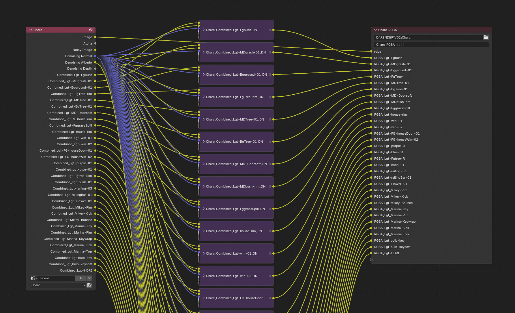Click the output socket of Charc_Combined_Lgt-Fgbush_DN
Viewport: 515px width, 313px height.
273,30
